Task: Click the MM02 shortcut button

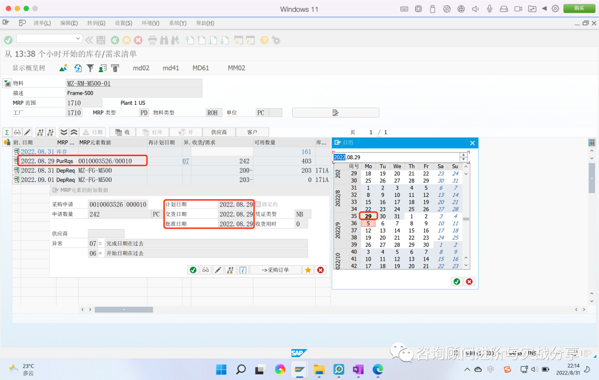Action: [236, 68]
